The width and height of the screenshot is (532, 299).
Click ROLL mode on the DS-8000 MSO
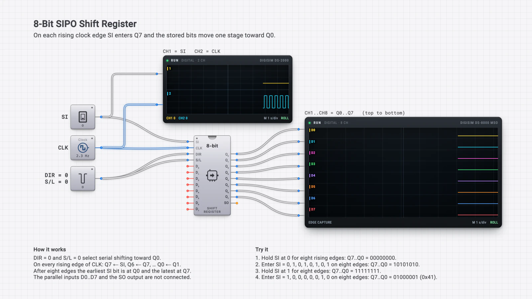pyautogui.click(x=494, y=223)
